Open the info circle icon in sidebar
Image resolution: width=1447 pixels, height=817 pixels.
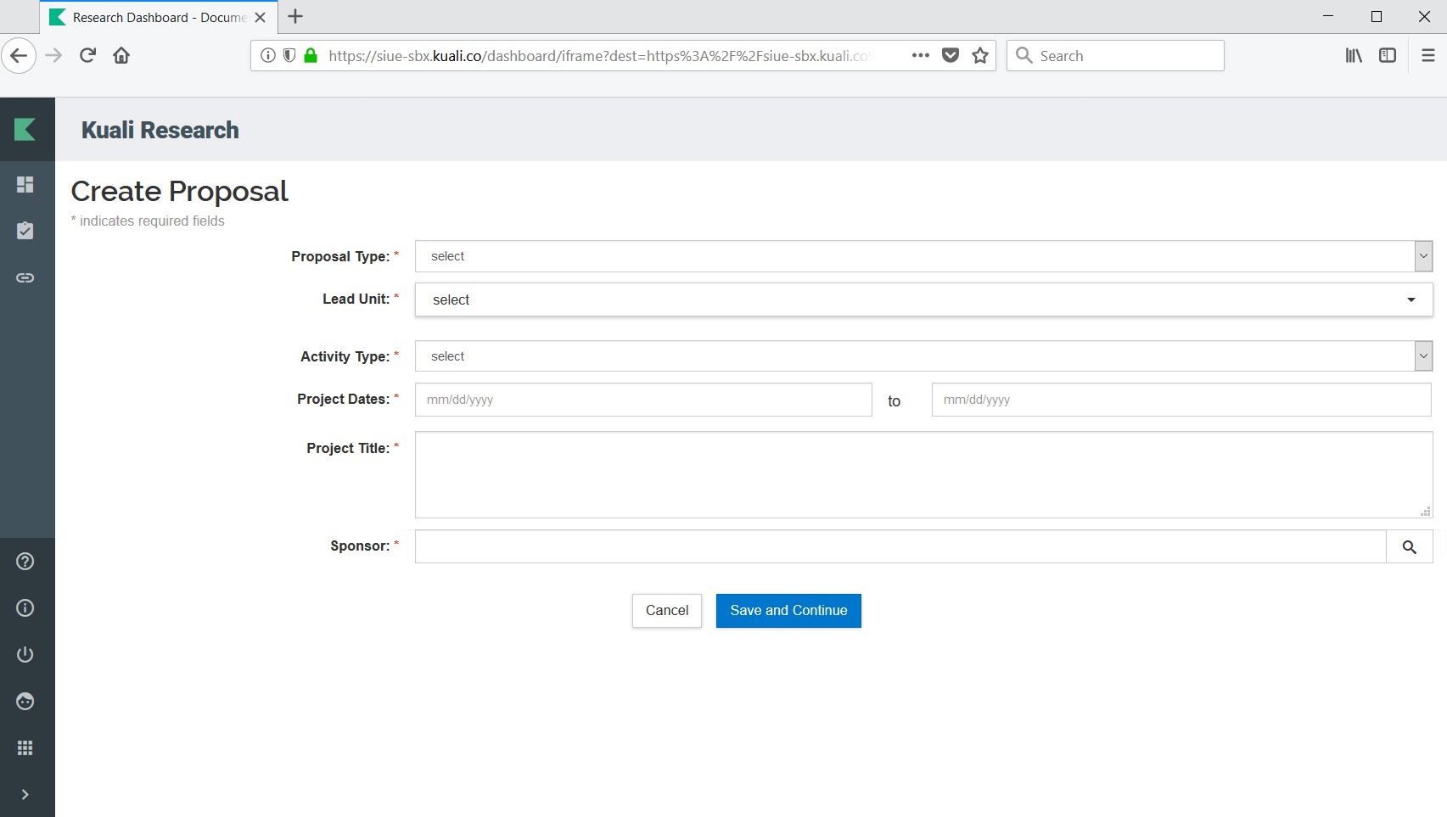[x=25, y=608]
